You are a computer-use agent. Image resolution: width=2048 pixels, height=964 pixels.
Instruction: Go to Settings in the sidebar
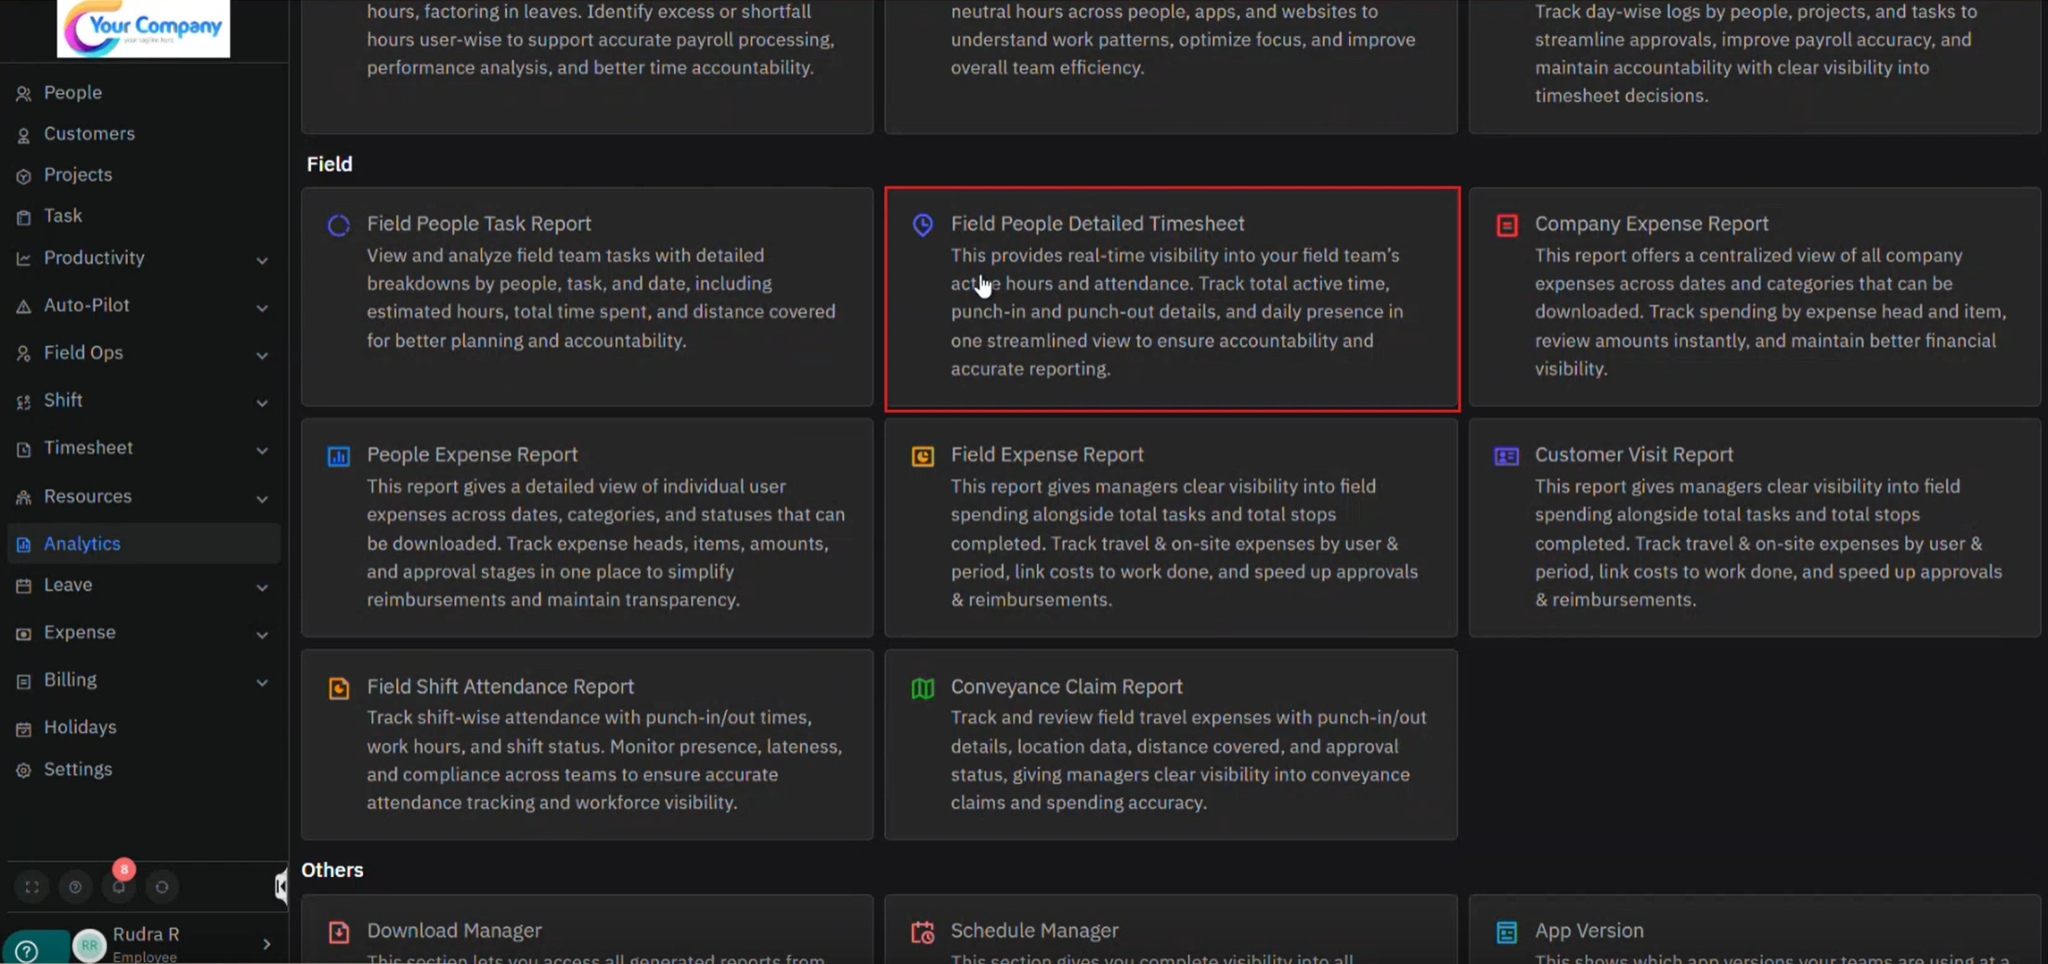click(x=78, y=769)
